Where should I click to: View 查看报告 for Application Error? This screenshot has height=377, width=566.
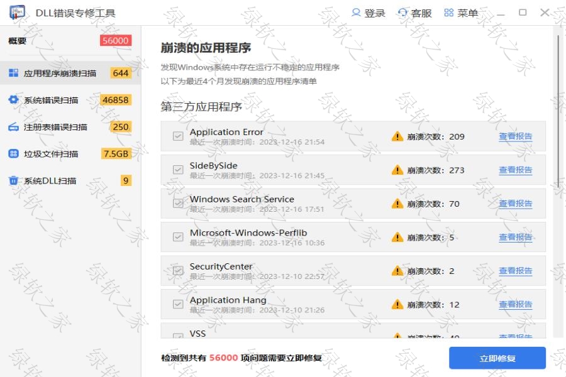point(515,136)
